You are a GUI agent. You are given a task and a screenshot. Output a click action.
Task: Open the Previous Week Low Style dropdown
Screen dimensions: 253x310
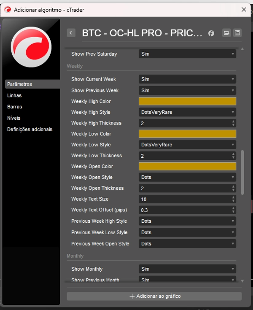187,232
